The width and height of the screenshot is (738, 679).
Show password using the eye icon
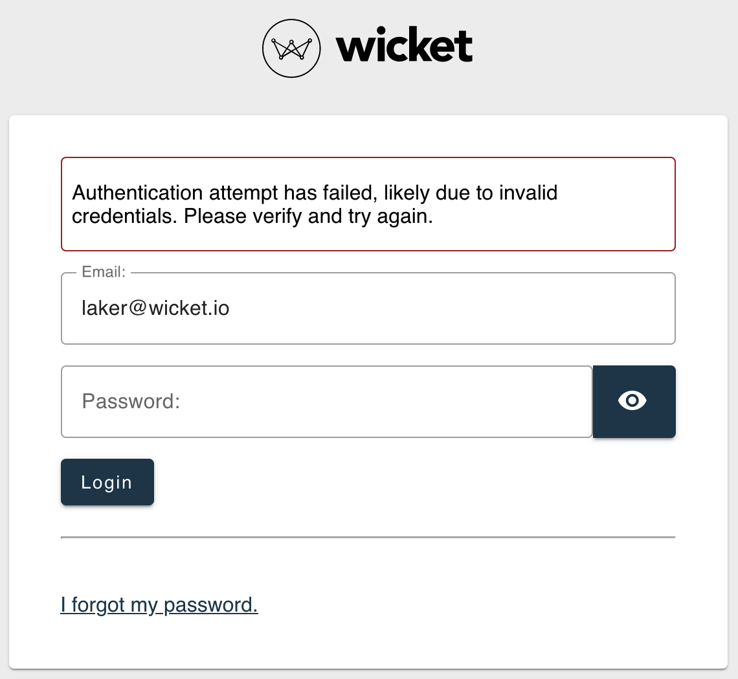click(632, 400)
